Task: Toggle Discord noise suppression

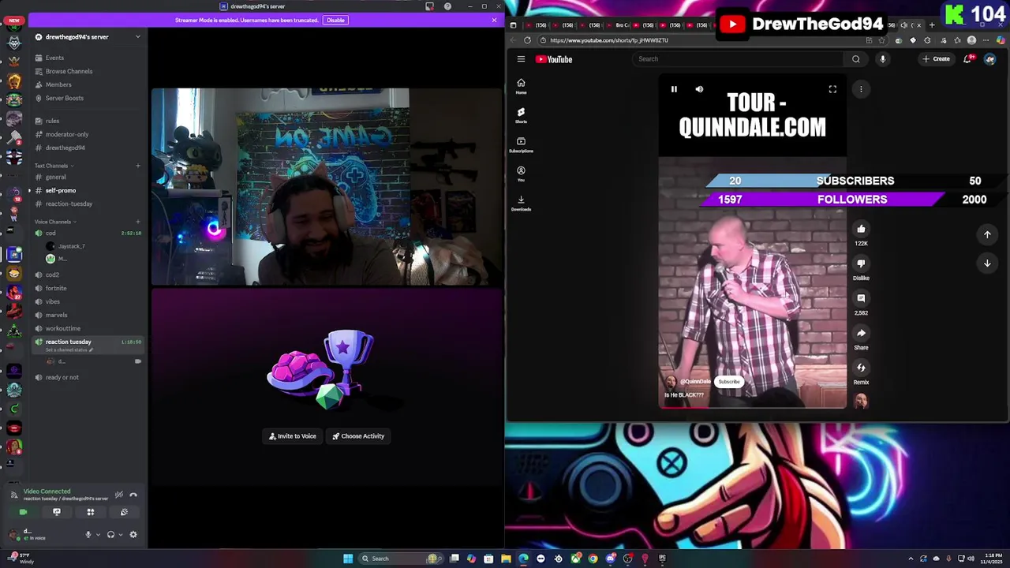Action: (x=119, y=495)
